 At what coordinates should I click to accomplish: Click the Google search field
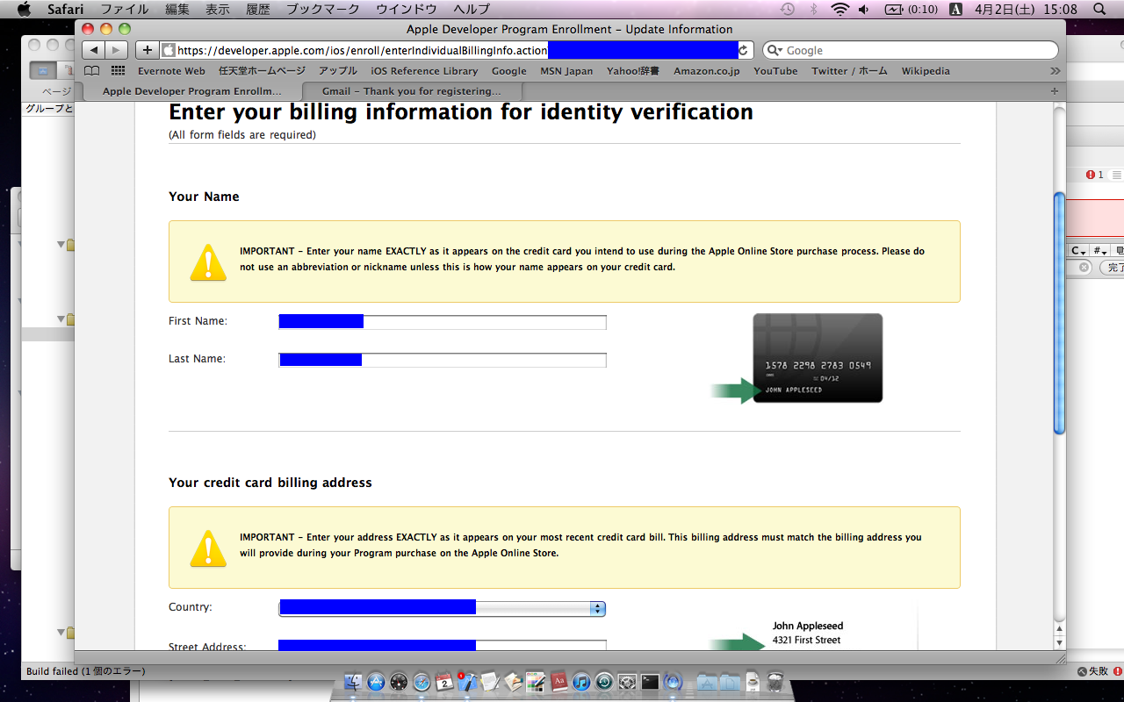tap(910, 50)
